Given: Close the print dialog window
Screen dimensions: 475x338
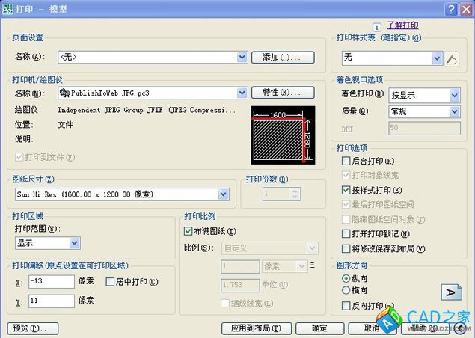Looking at the screenshot, I should coord(465,9).
